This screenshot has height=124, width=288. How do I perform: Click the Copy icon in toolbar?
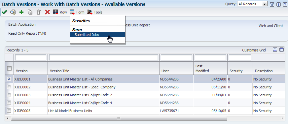click(x=30, y=12)
